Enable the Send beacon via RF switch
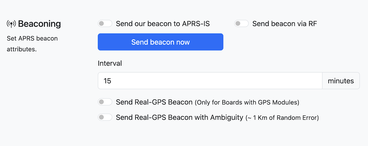Screen dimensions: 368x146 click(241, 24)
